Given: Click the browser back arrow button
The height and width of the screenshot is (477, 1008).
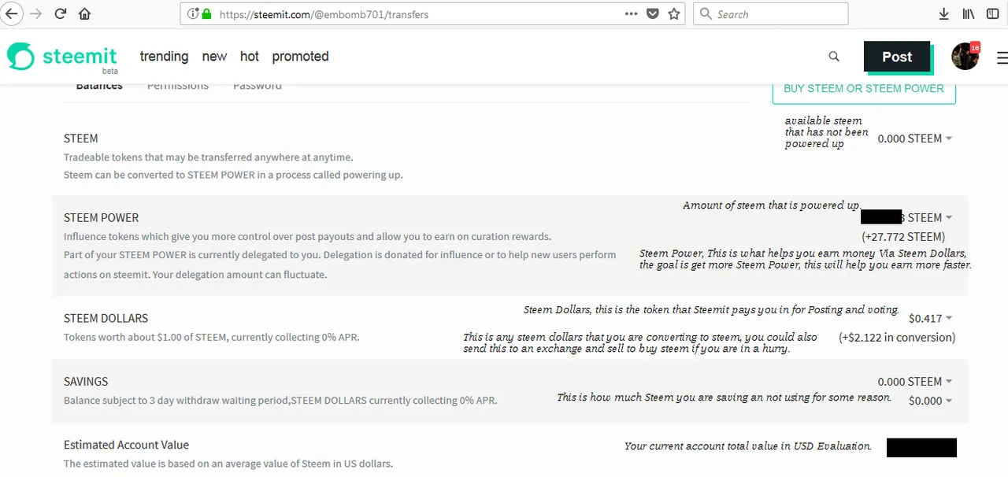Looking at the screenshot, I should click(11, 13).
